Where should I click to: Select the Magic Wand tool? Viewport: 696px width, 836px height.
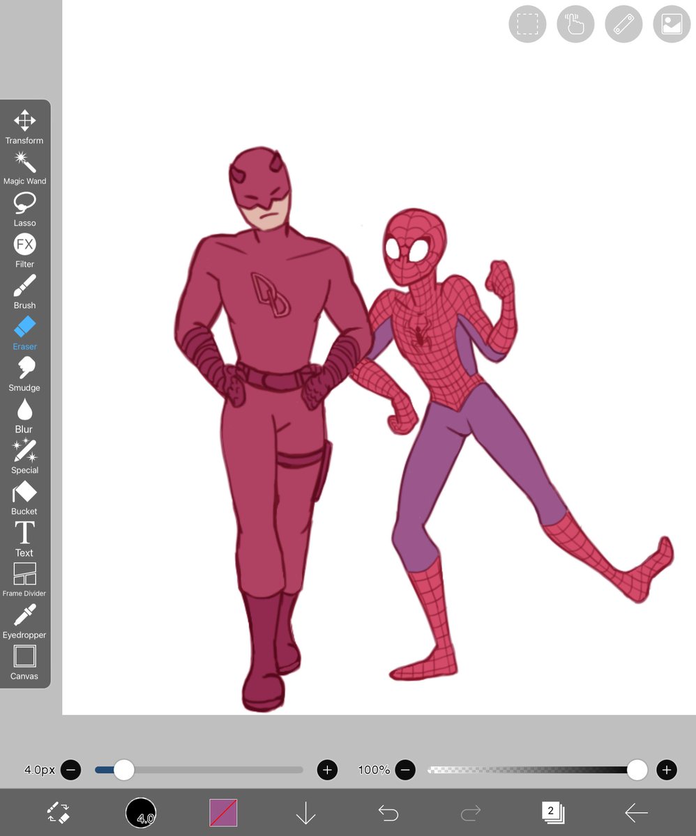point(24,168)
